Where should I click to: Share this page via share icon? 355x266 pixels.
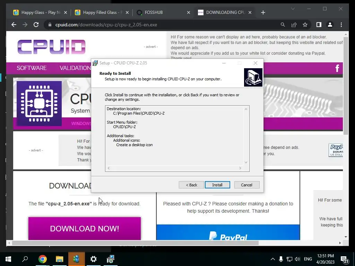tap(294, 25)
